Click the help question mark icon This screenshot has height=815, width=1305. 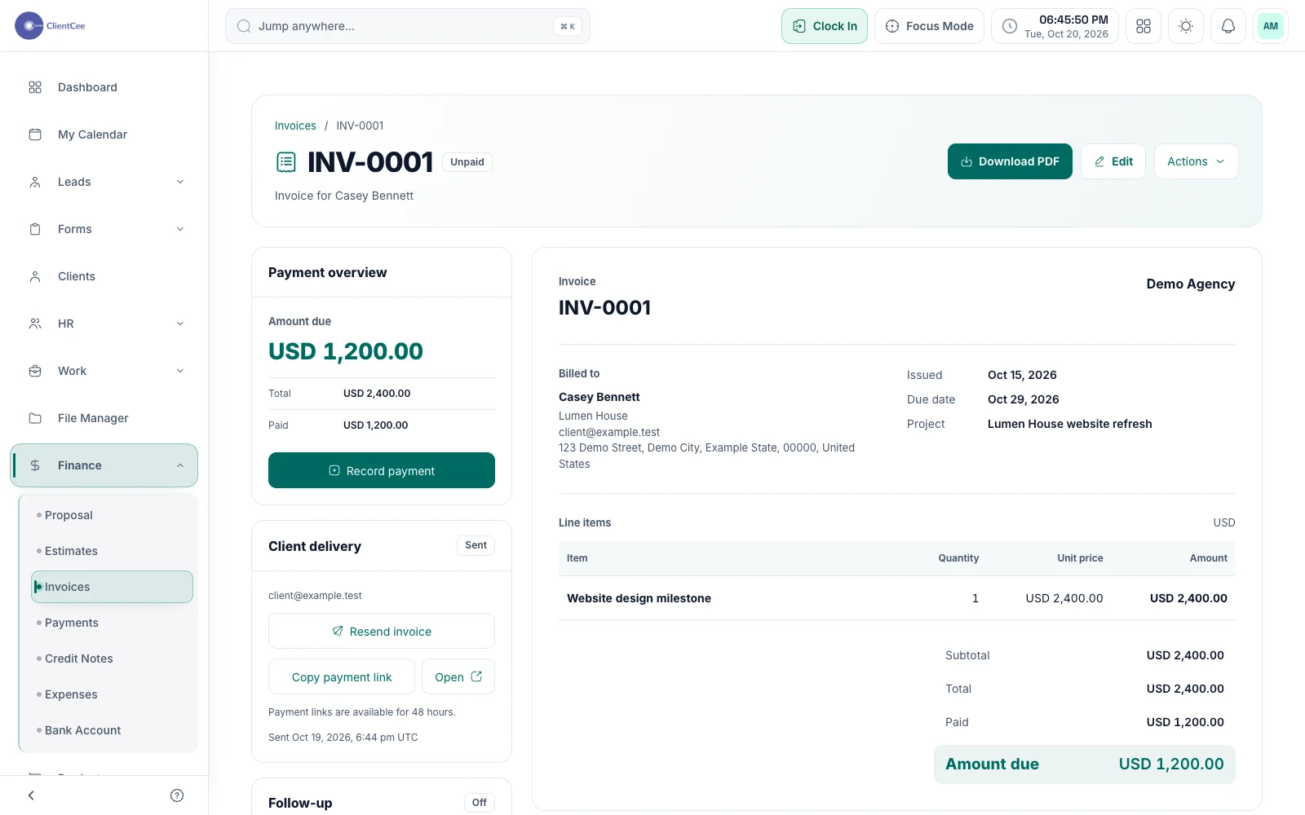pos(177,795)
